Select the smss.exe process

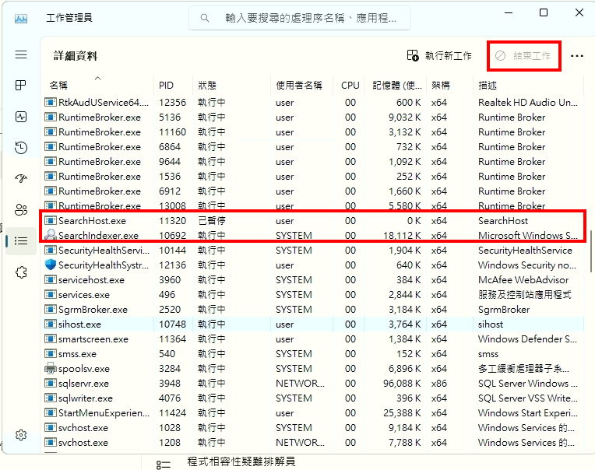pyautogui.click(x=313, y=353)
